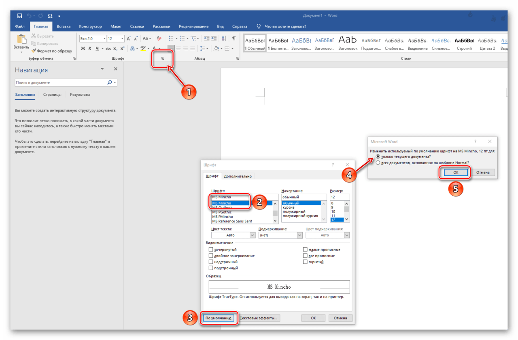Click Формат по образцу format painter
Image resolution: width=518 pixels, height=340 pixels.
[52, 51]
